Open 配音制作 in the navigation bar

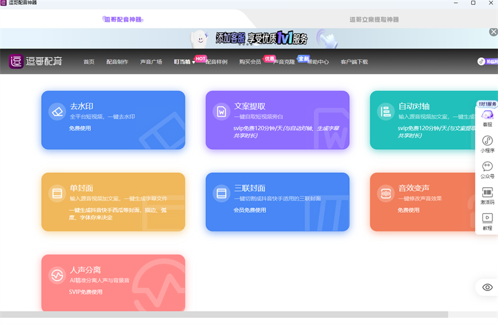click(117, 62)
